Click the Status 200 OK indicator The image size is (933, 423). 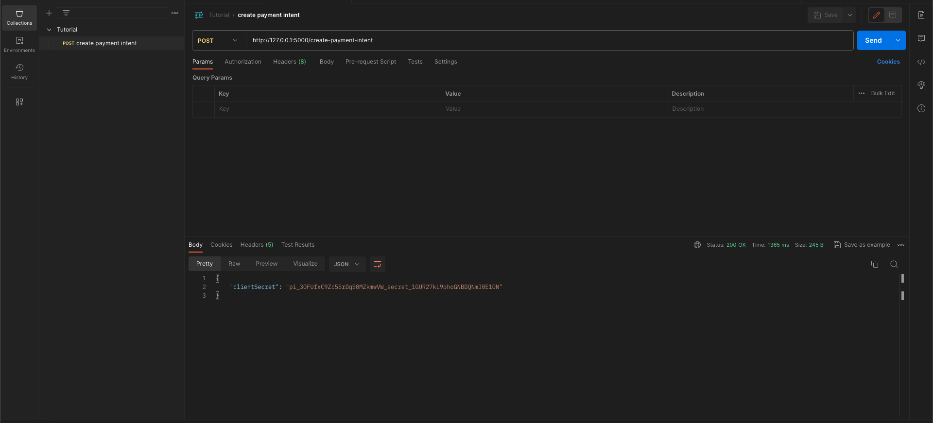(x=726, y=245)
